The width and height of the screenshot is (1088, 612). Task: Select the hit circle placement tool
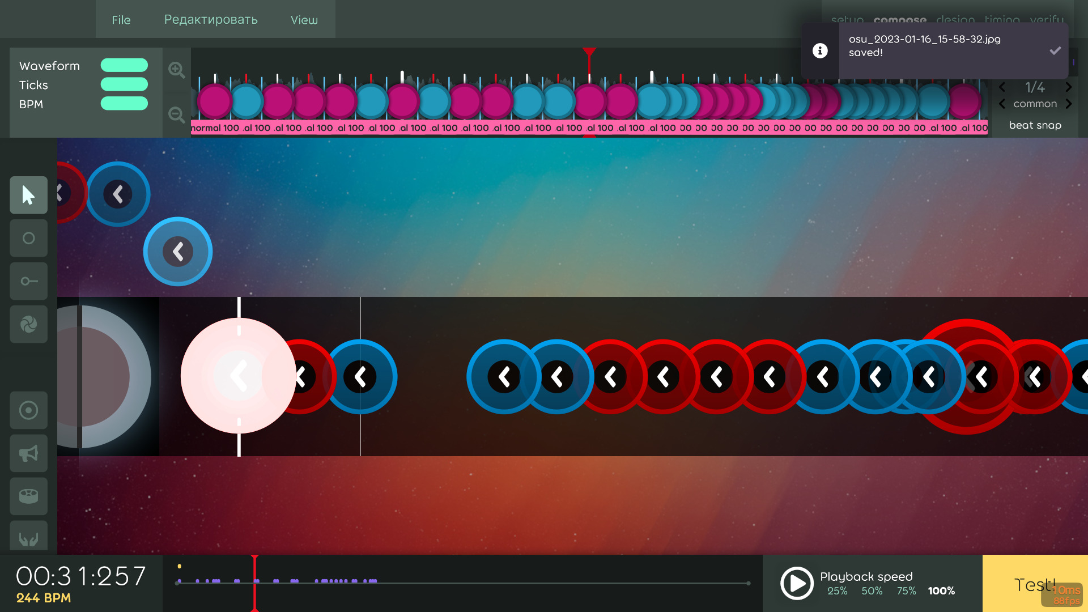[x=28, y=238]
